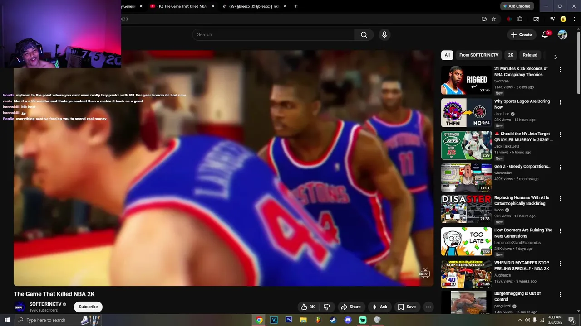This screenshot has width=581, height=326.
Task: Close The Game That Killed NBA tab
Action: tap(213, 6)
